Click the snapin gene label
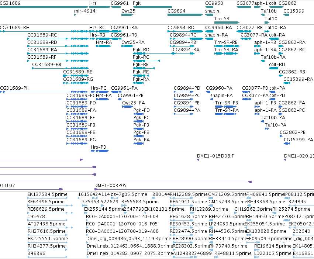 point(212,11)
